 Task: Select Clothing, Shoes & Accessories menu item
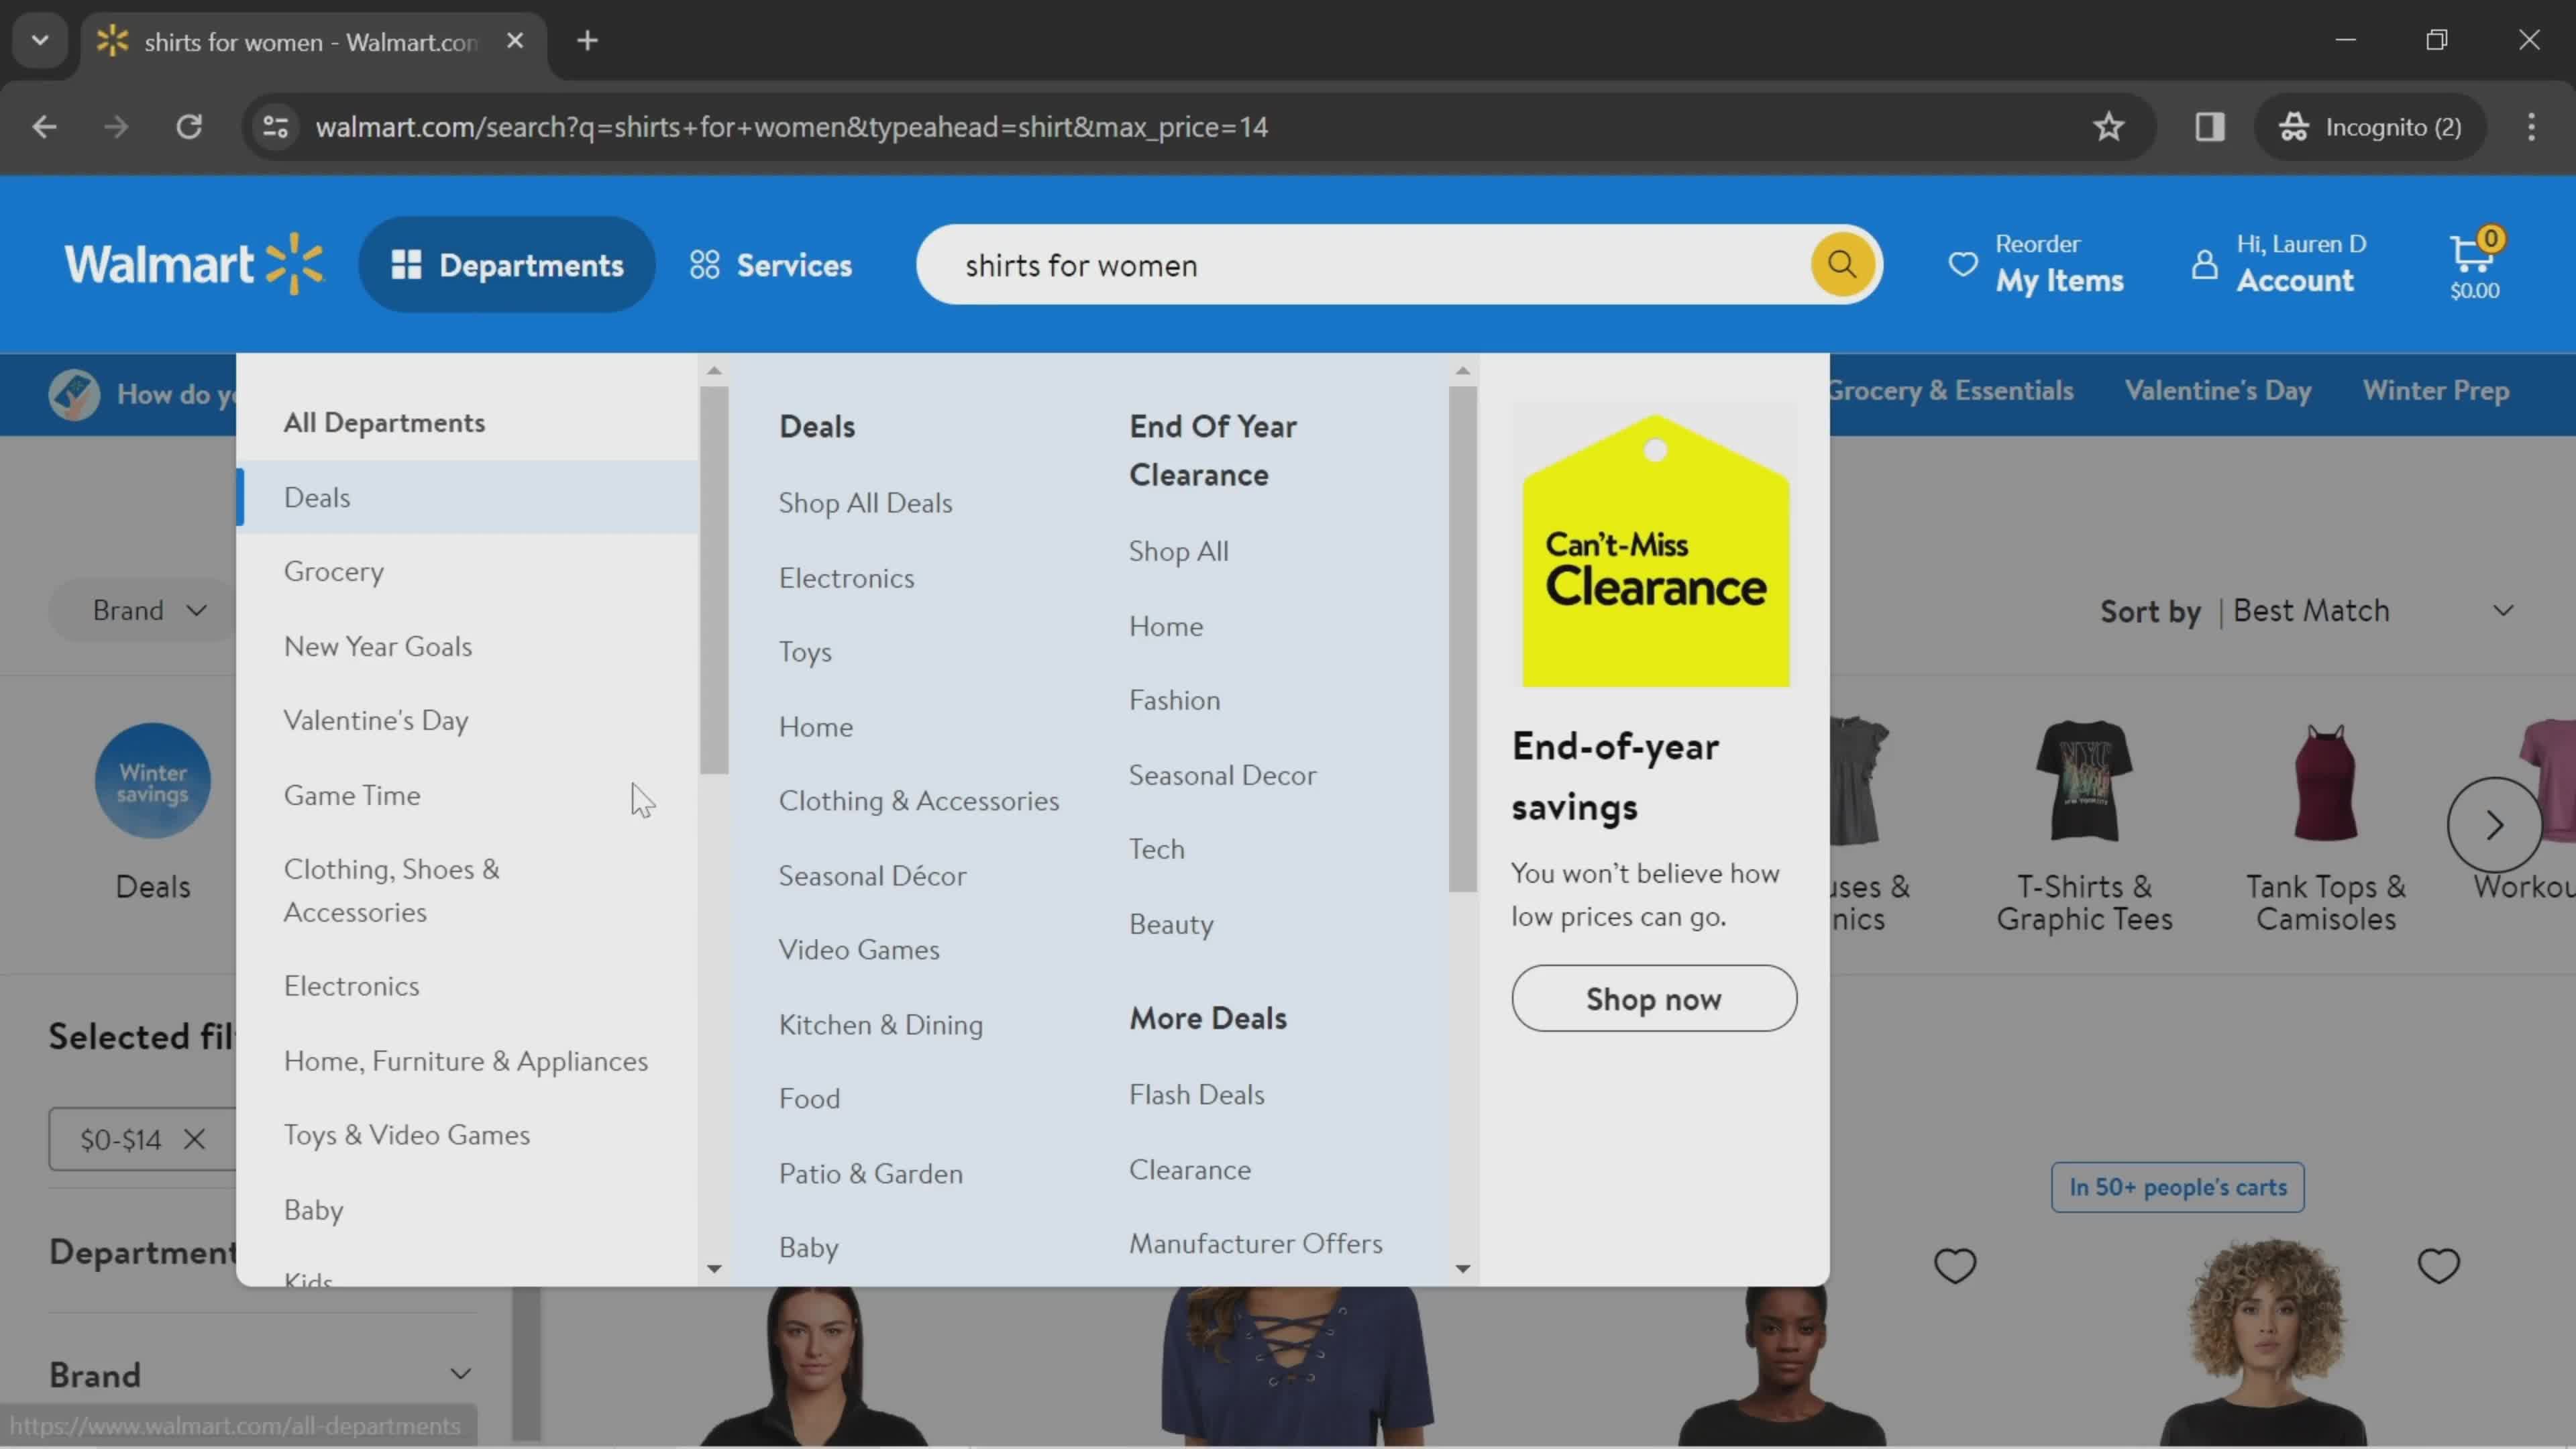click(389, 890)
